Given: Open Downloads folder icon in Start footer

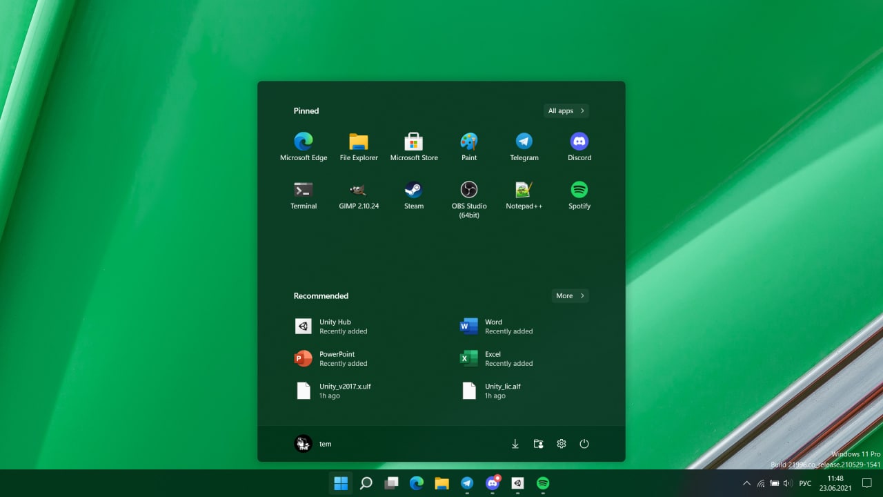Looking at the screenshot, I should (515, 444).
